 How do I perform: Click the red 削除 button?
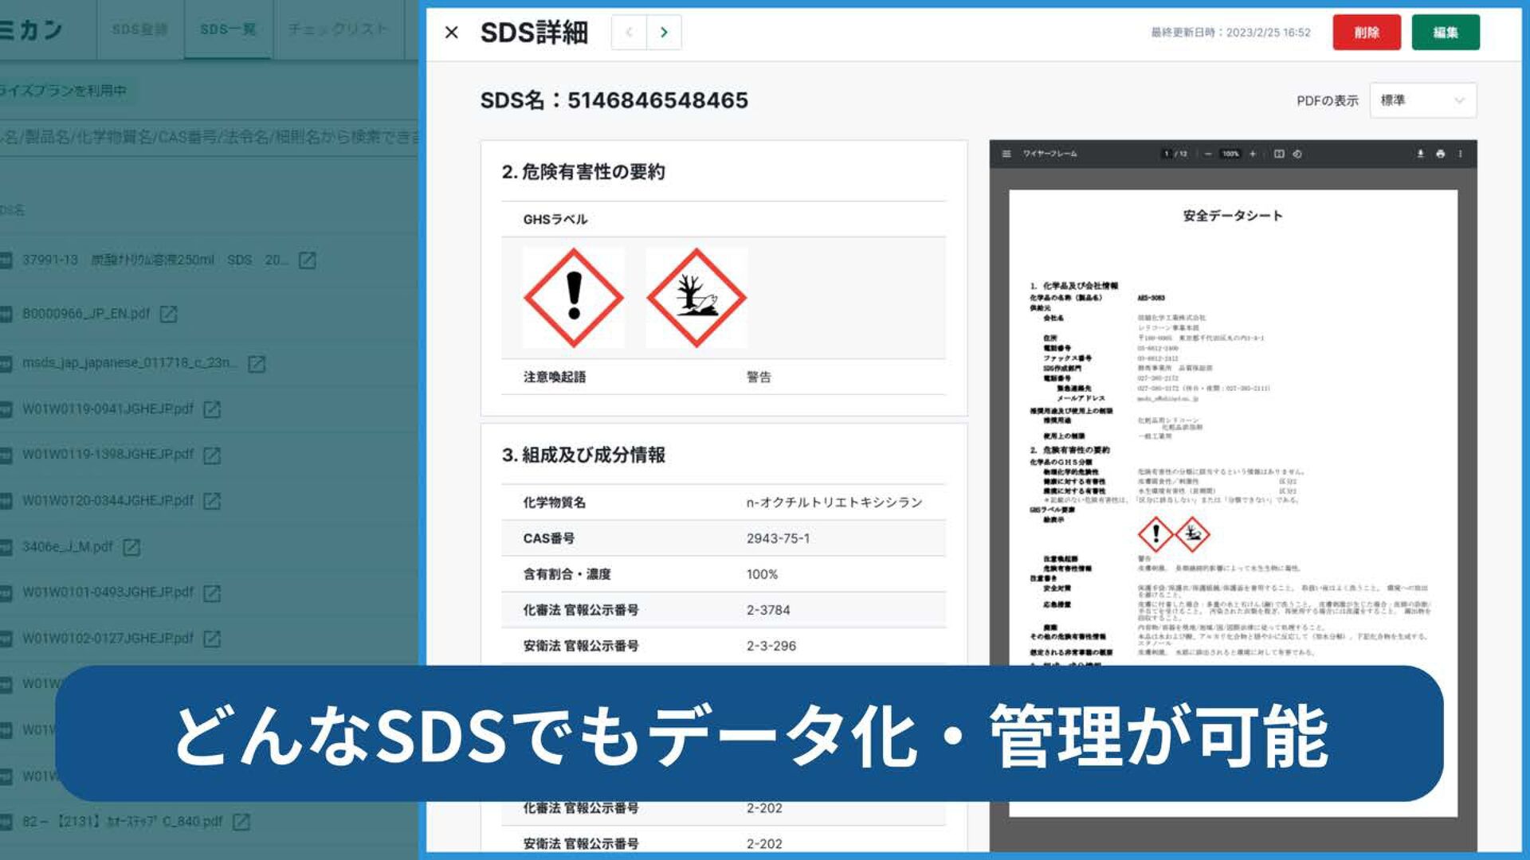(1366, 33)
